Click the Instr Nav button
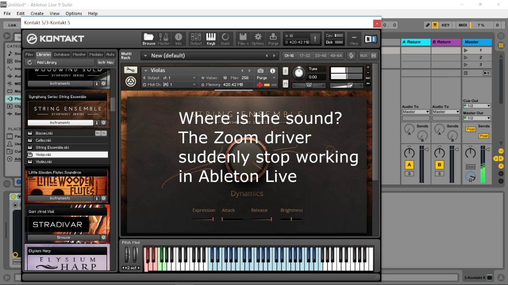 pos(106,63)
